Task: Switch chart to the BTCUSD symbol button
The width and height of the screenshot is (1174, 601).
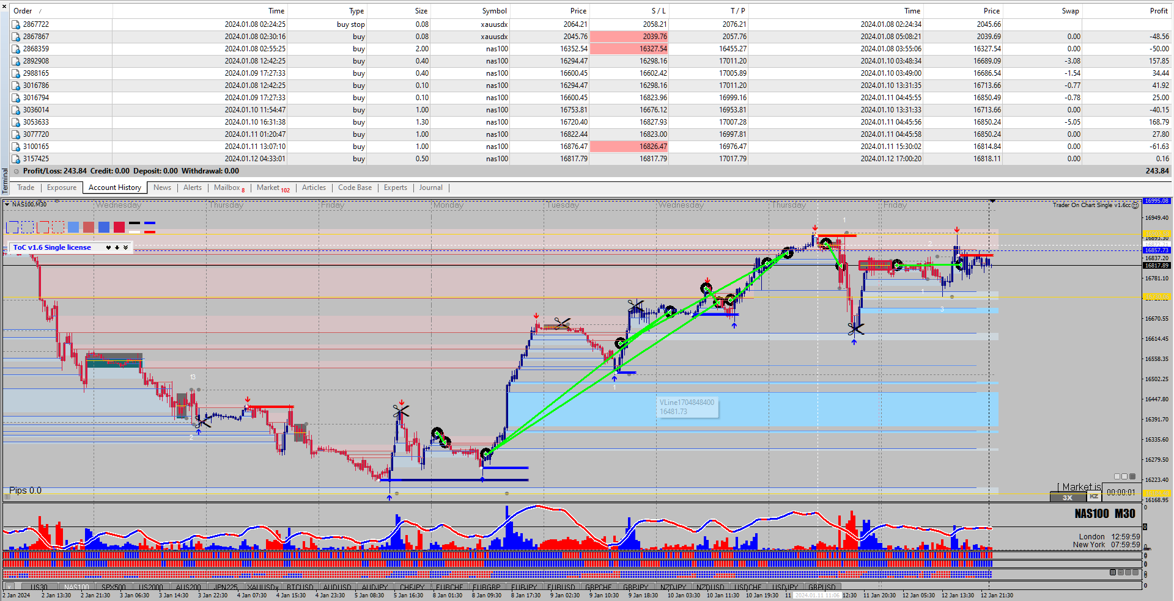Action: point(300,587)
